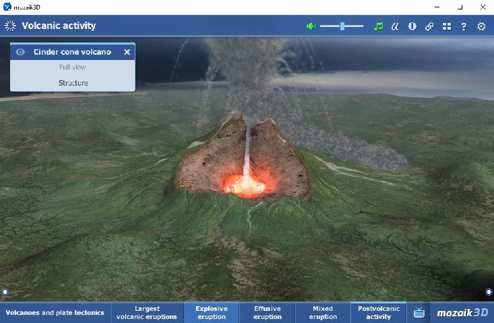494x323 pixels.
Task: Click the left edge circular handle
Action: tap(5, 292)
